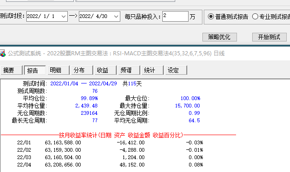Click profit amount 1,204.00 for 22/03
Screen dimensions: 290x172
click(x=133, y=157)
